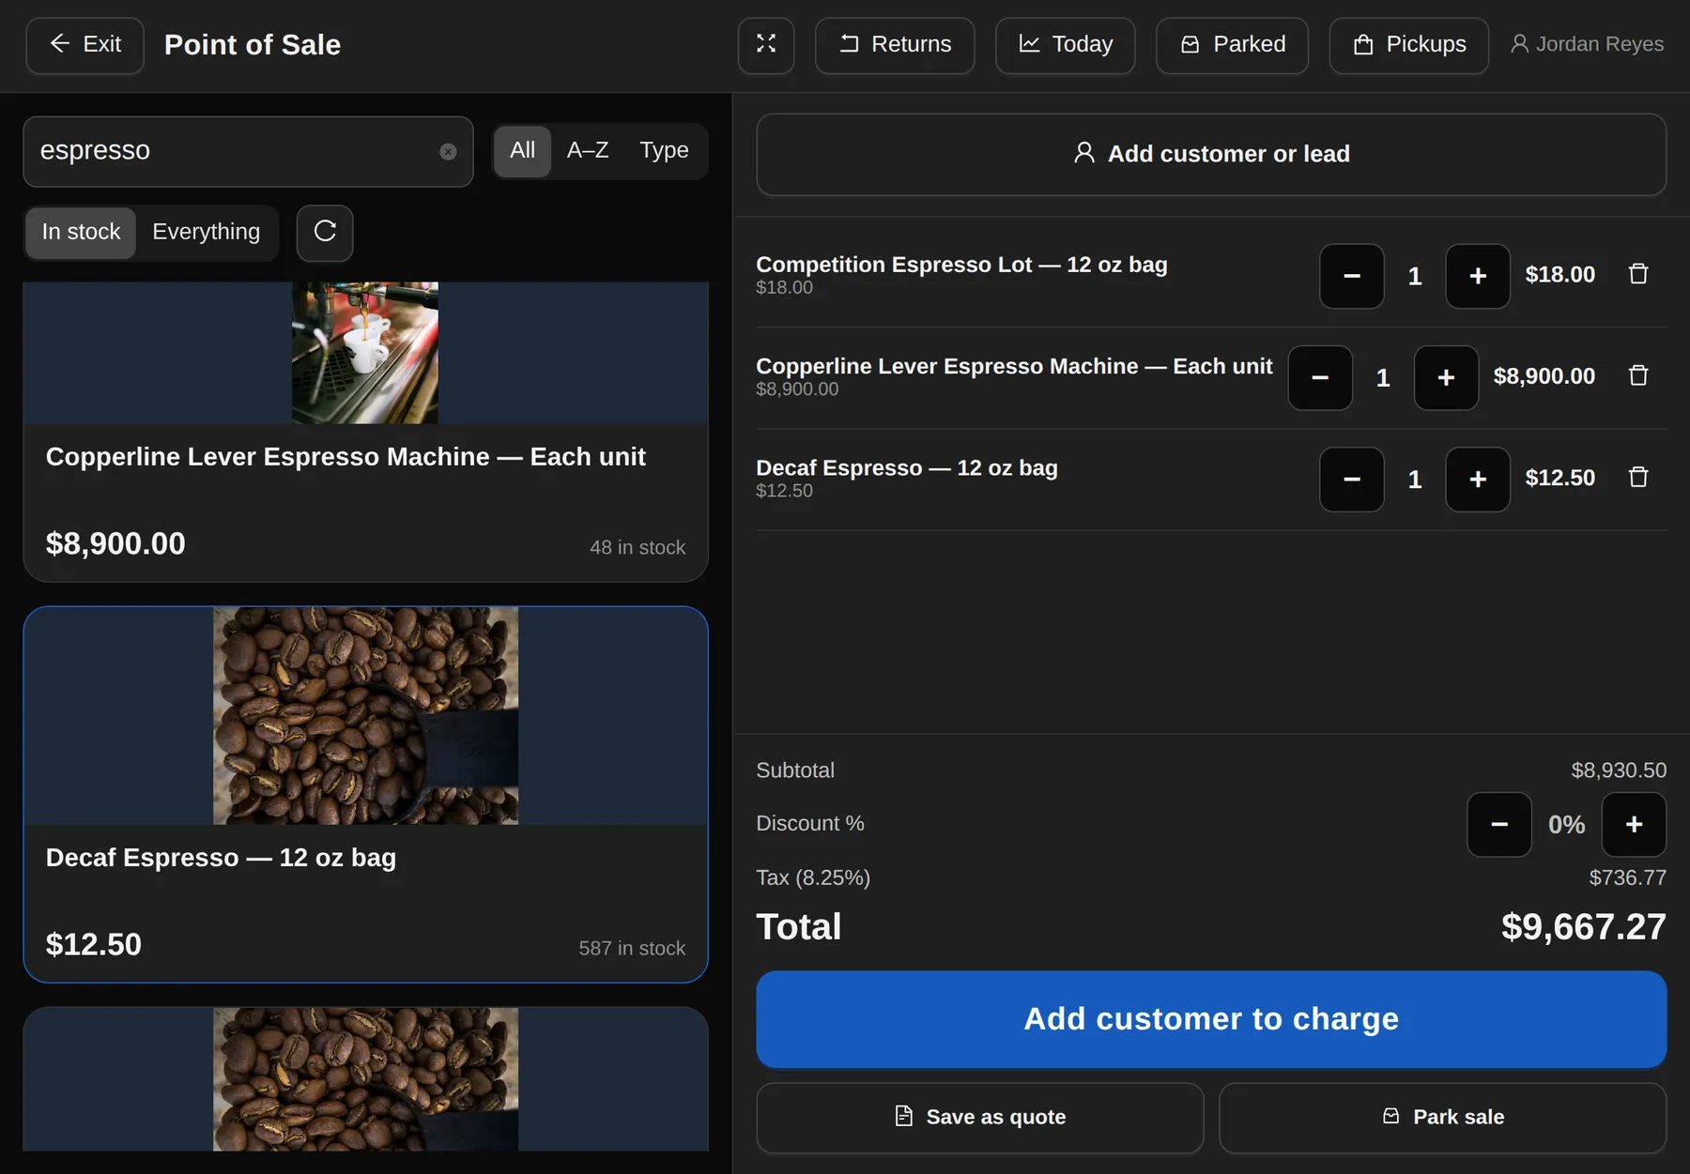Show Everything including out of stock
This screenshot has height=1174, width=1690.
click(x=207, y=233)
